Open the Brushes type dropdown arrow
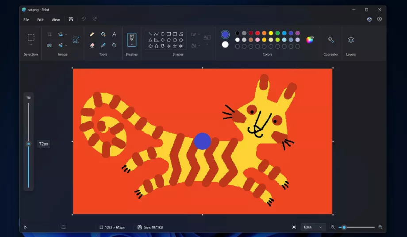The image size is (407, 237). click(x=131, y=45)
